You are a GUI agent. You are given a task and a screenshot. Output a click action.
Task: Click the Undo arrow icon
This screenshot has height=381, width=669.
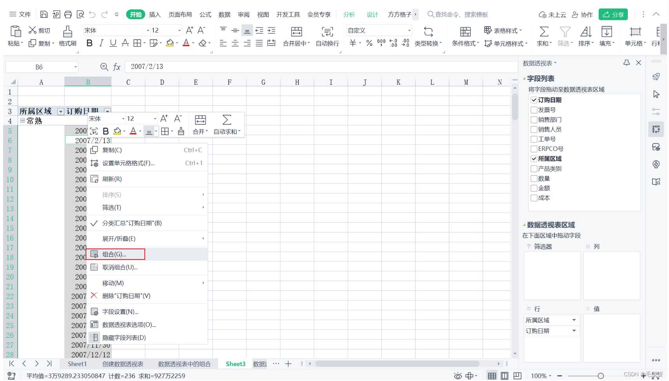92,15
